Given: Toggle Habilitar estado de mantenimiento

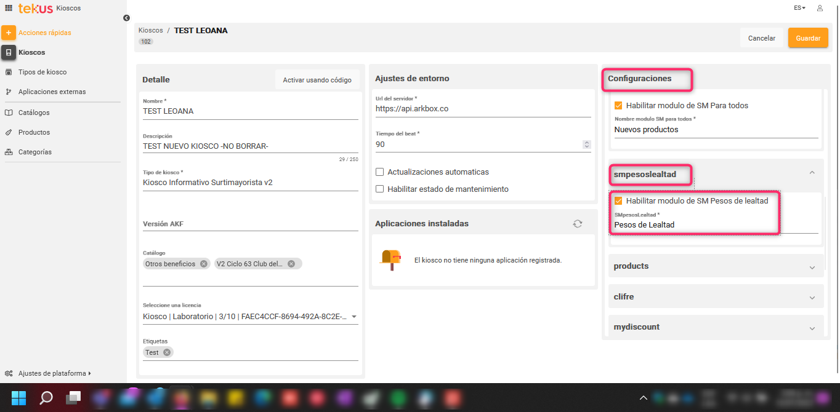Looking at the screenshot, I should click(380, 189).
